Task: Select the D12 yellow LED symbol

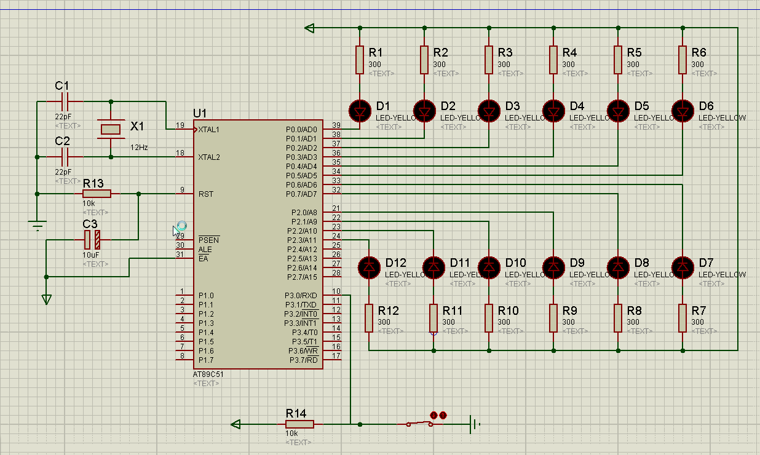Action: (x=369, y=267)
